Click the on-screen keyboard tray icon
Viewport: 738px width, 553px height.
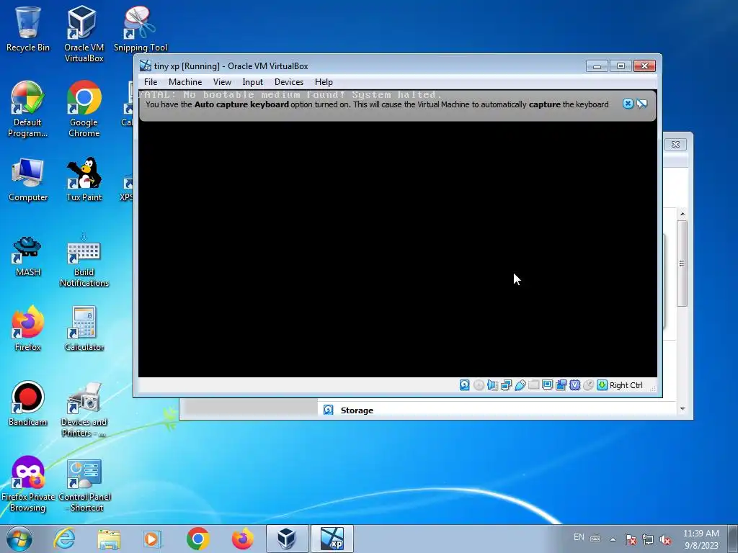point(595,539)
